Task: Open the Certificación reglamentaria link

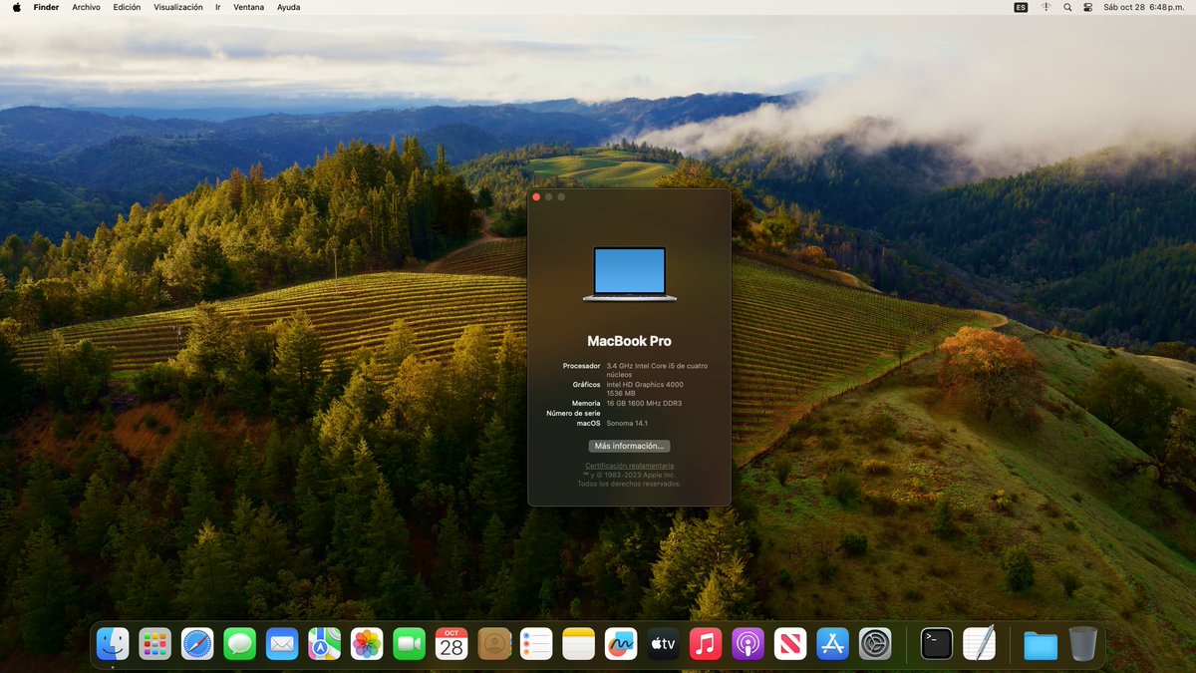Action: [x=629, y=467]
